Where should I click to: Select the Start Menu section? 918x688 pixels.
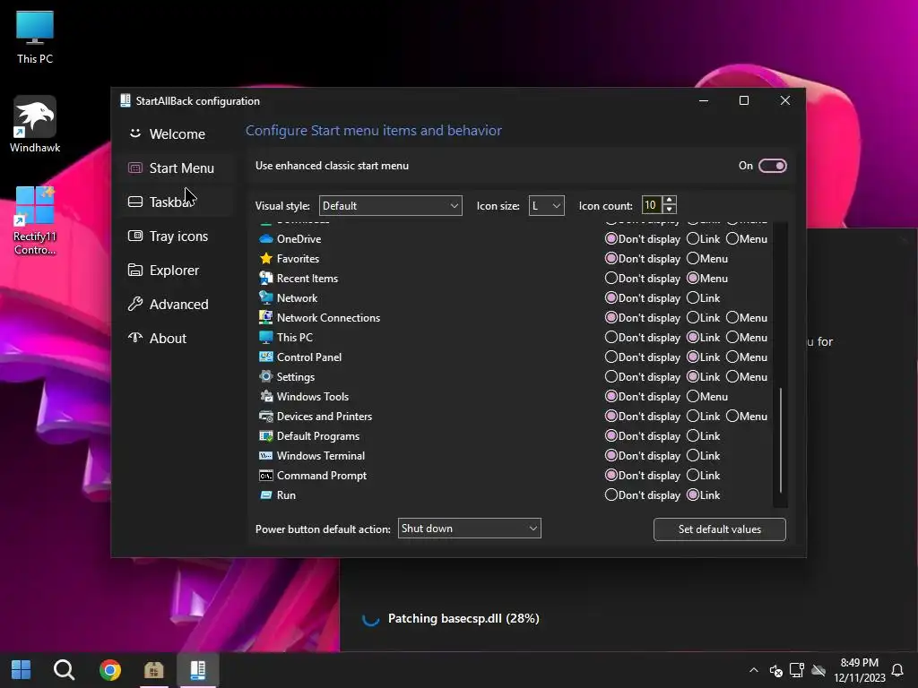[177, 168]
